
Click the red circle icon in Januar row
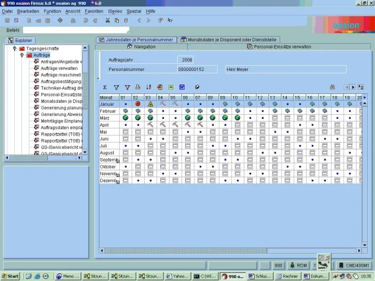click(x=137, y=104)
